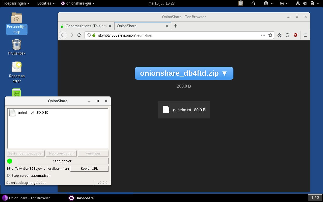Open the Toepassingen menu
Image resolution: width=323 pixels, height=202 pixels.
(x=16, y=3)
